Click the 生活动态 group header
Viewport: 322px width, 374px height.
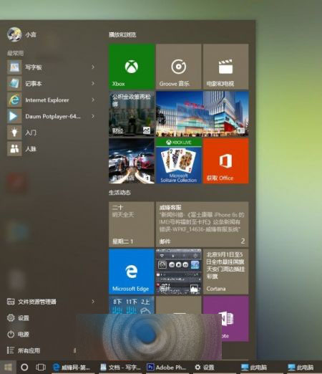point(119,193)
